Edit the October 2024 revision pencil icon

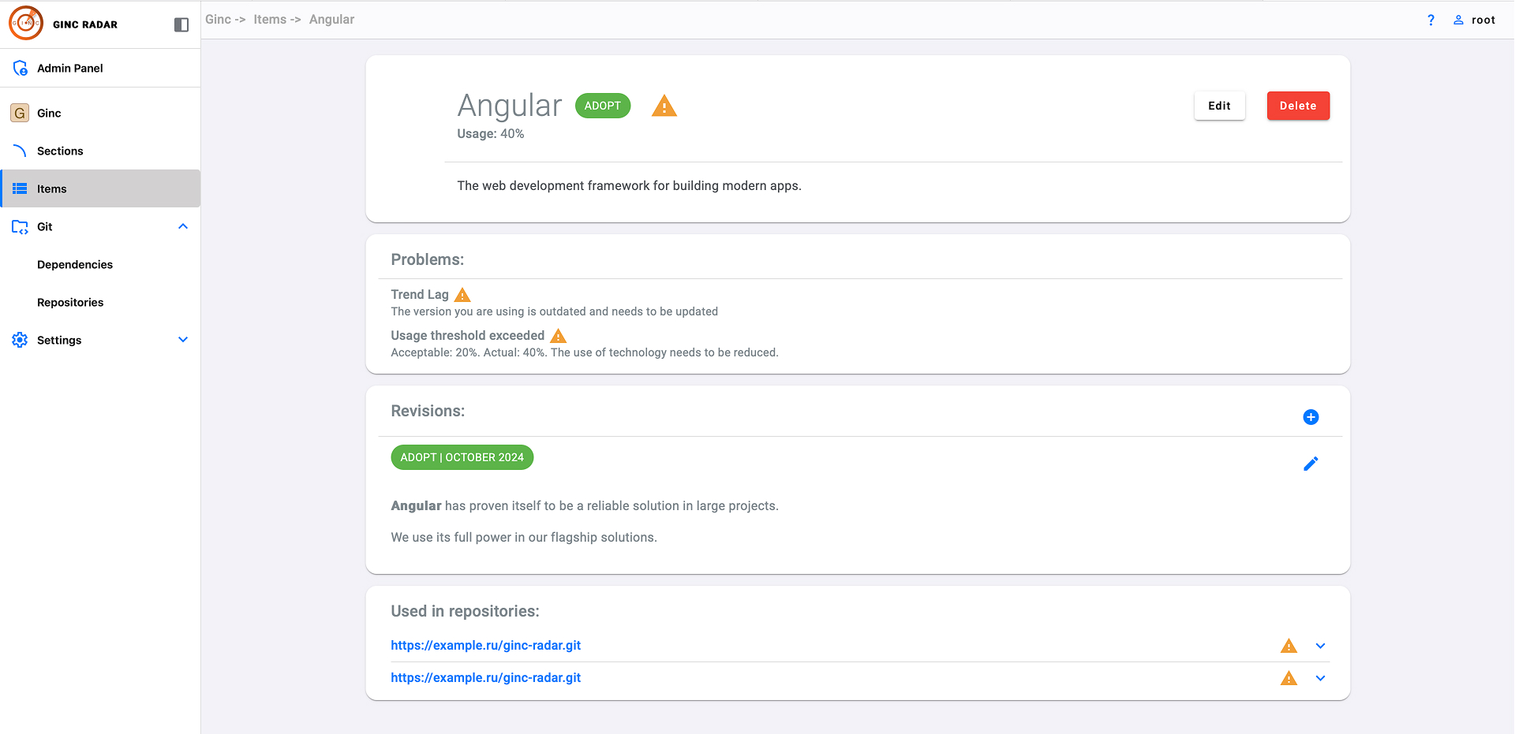pos(1311,464)
